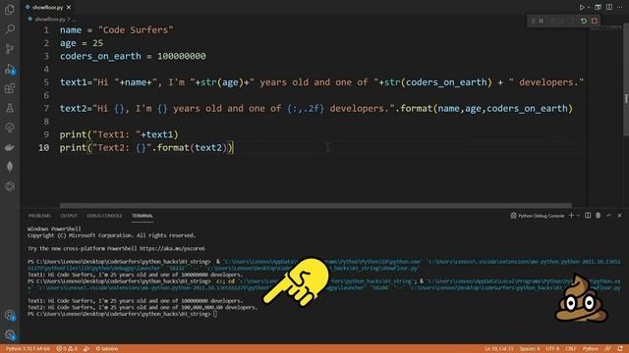This screenshot has height=353, width=629.
Task: Open the Accounts icon in activity bar
Action: (10, 316)
